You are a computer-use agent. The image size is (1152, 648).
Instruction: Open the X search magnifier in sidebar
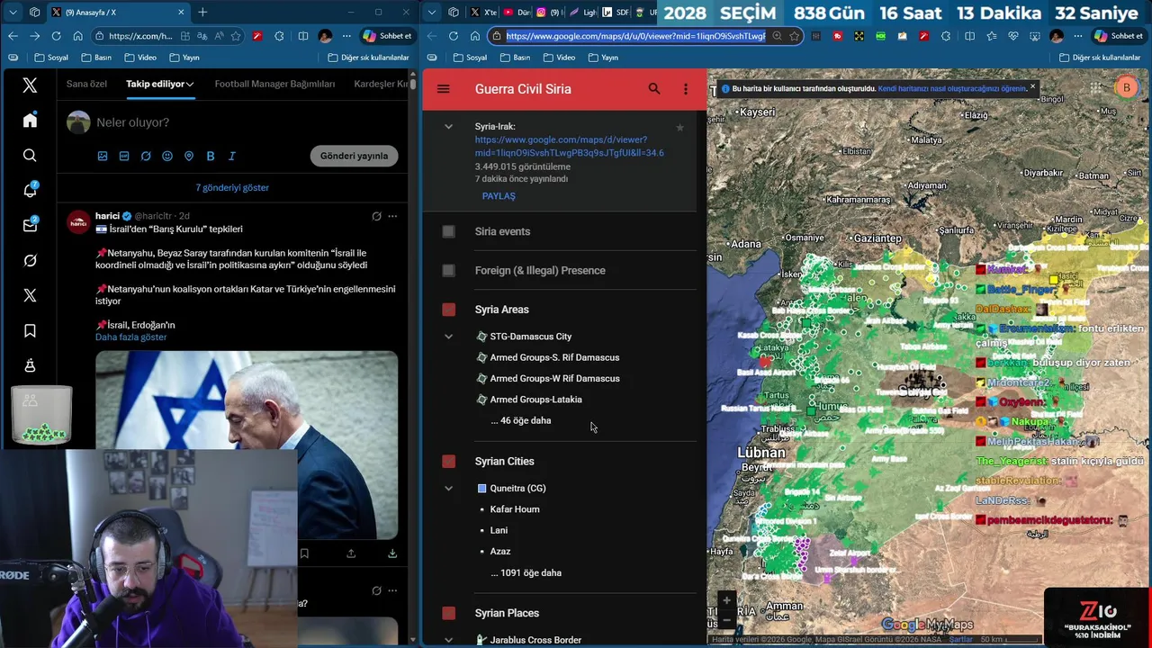(30, 156)
